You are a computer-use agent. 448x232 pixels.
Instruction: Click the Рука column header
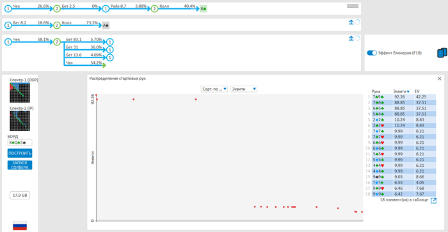376,91
